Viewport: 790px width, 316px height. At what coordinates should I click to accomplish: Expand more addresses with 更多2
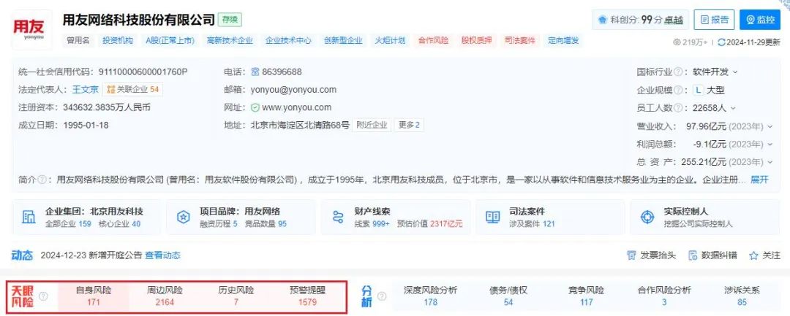click(x=409, y=125)
